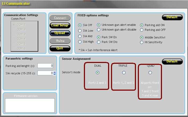Select TRIPLE sensor mode
The width and height of the screenshot is (188, 117).
pyautogui.click(x=124, y=73)
